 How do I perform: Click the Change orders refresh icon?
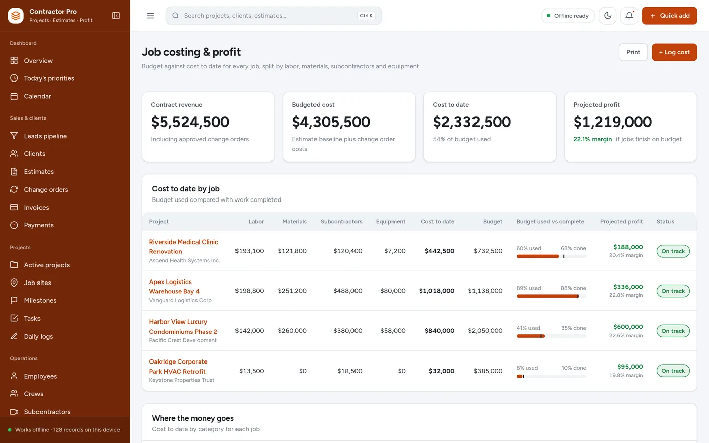point(14,189)
